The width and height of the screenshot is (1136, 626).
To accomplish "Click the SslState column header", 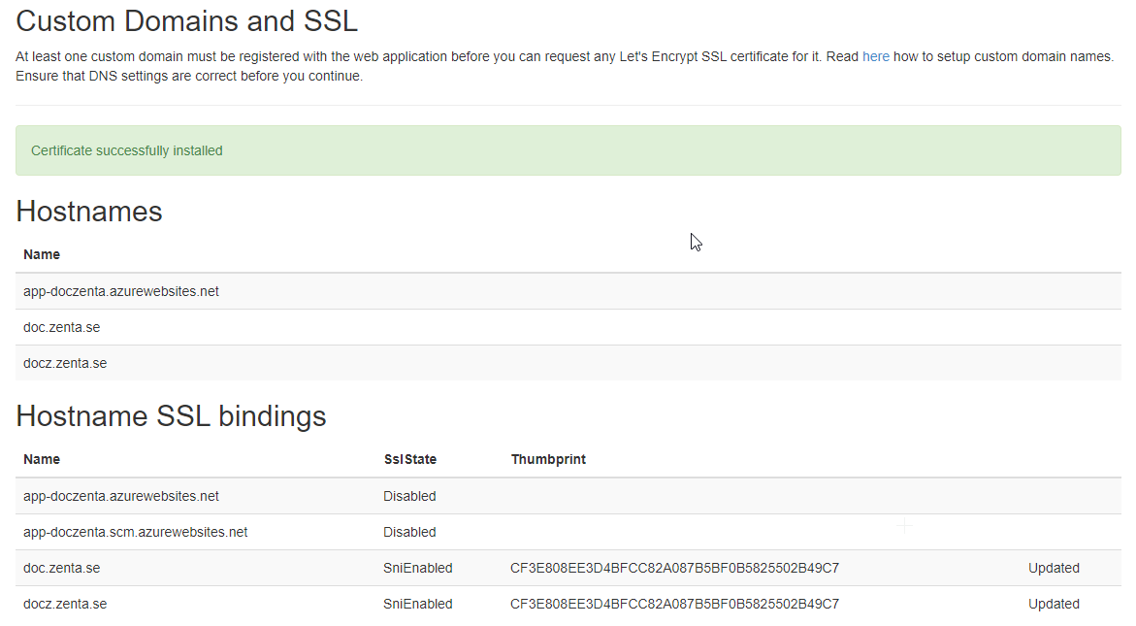I will tap(409, 459).
